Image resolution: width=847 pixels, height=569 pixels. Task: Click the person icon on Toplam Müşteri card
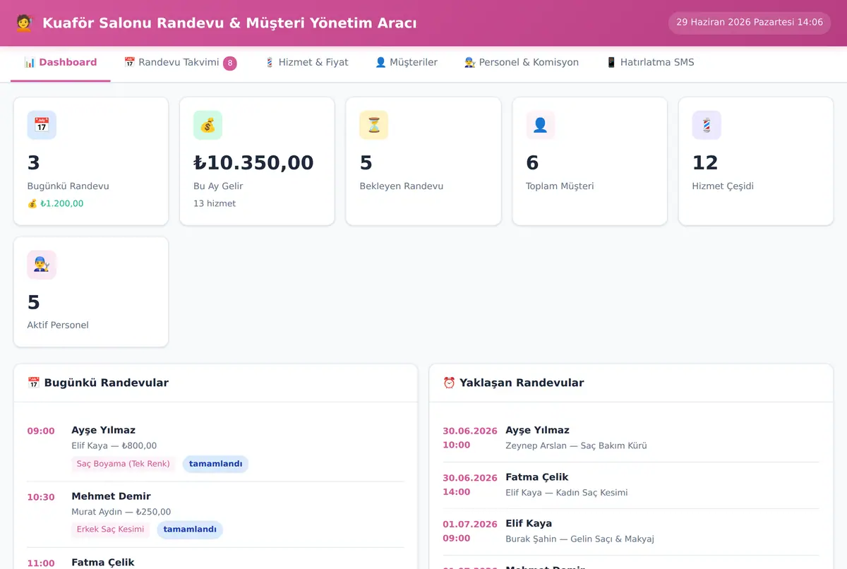[x=540, y=125]
